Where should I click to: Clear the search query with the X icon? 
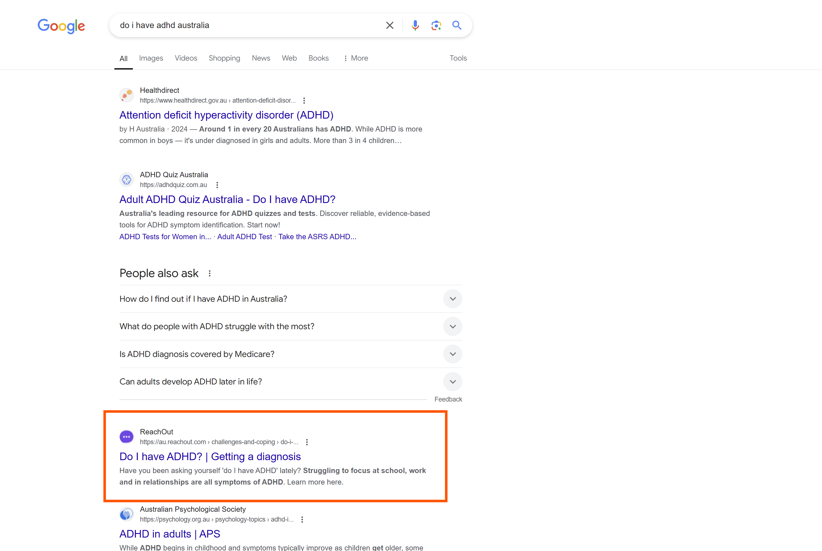[390, 25]
